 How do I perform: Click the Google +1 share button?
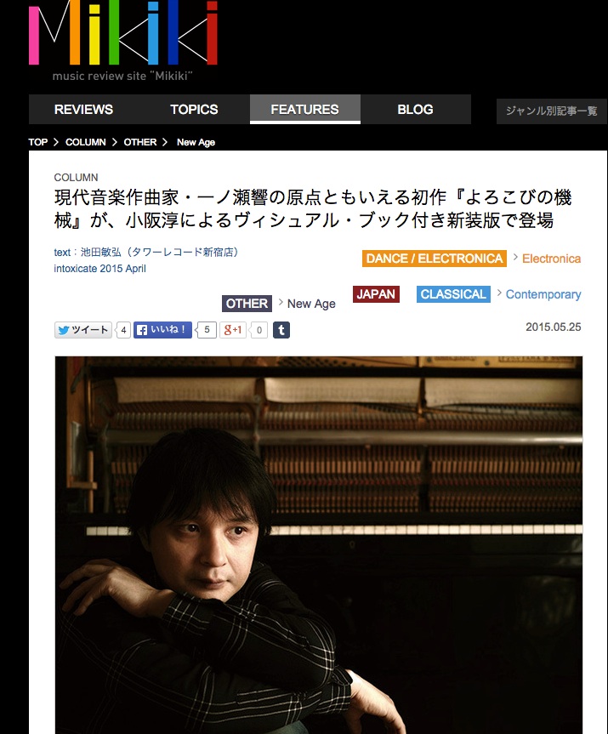coord(233,330)
